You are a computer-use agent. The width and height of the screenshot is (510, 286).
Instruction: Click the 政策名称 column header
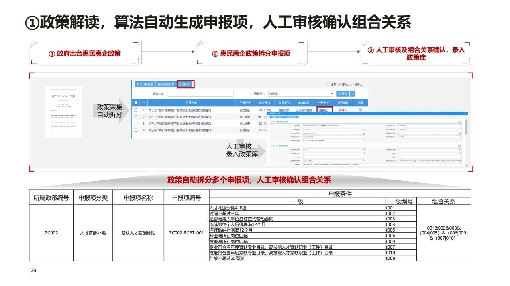tap(192, 103)
